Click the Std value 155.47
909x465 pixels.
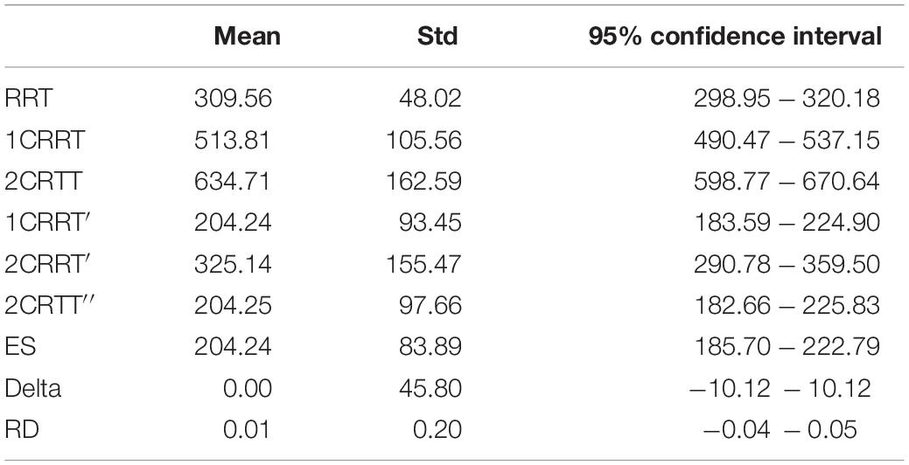(424, 264)
